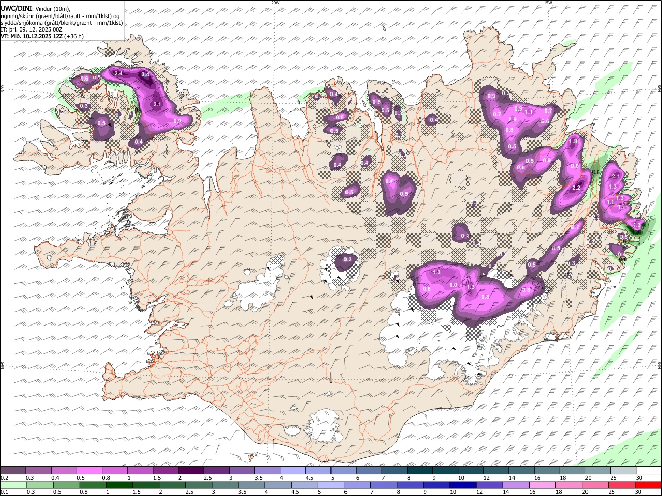This screenshot has height=496, width=662.
Task: Click the 30 label in upper legend
Action: 639,478
